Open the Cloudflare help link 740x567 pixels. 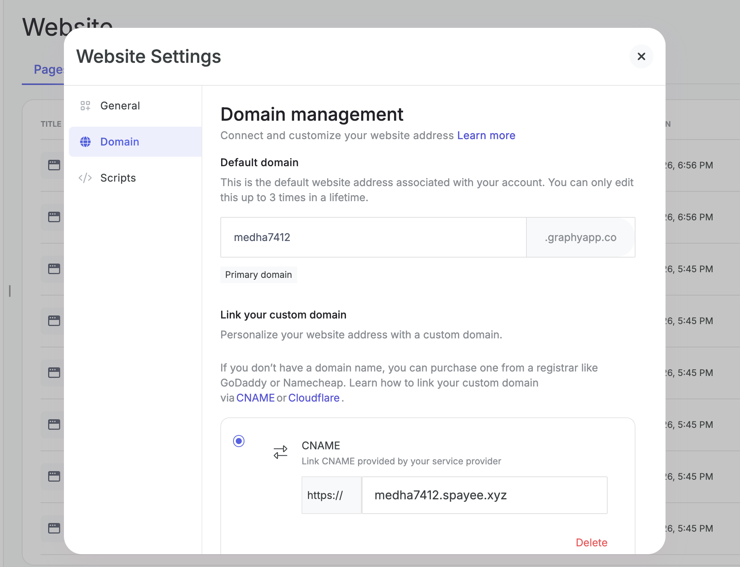tap(314, 398)
